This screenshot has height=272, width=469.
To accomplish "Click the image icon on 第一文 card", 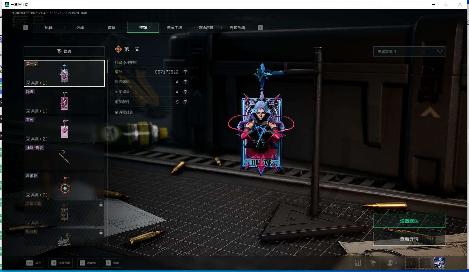I will coord(28,83).
